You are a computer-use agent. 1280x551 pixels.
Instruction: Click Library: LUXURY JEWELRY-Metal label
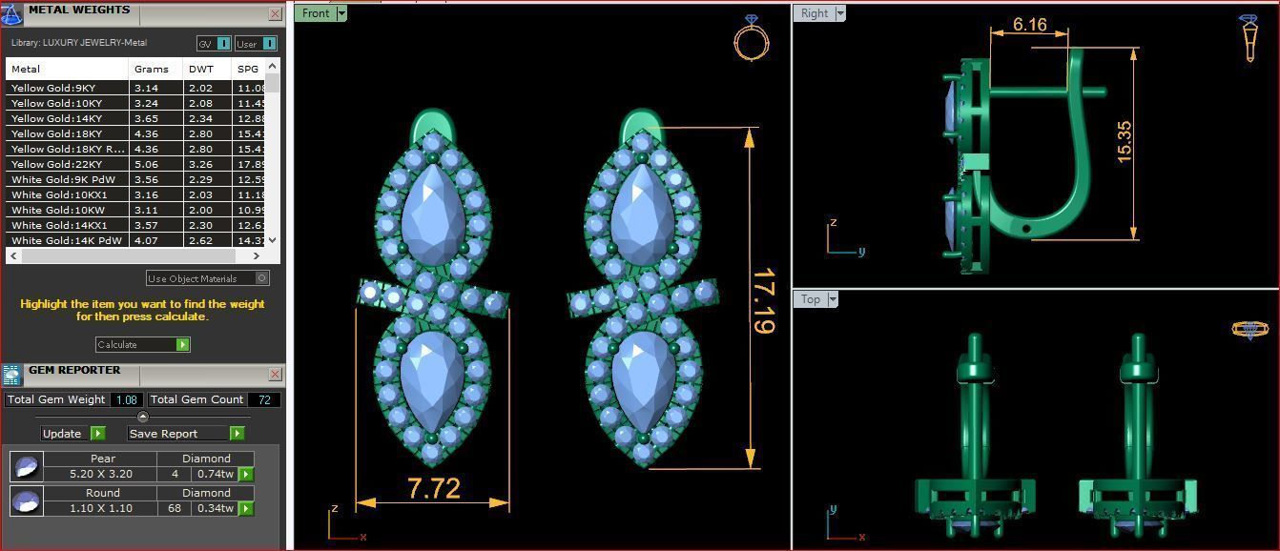point(79,43)
